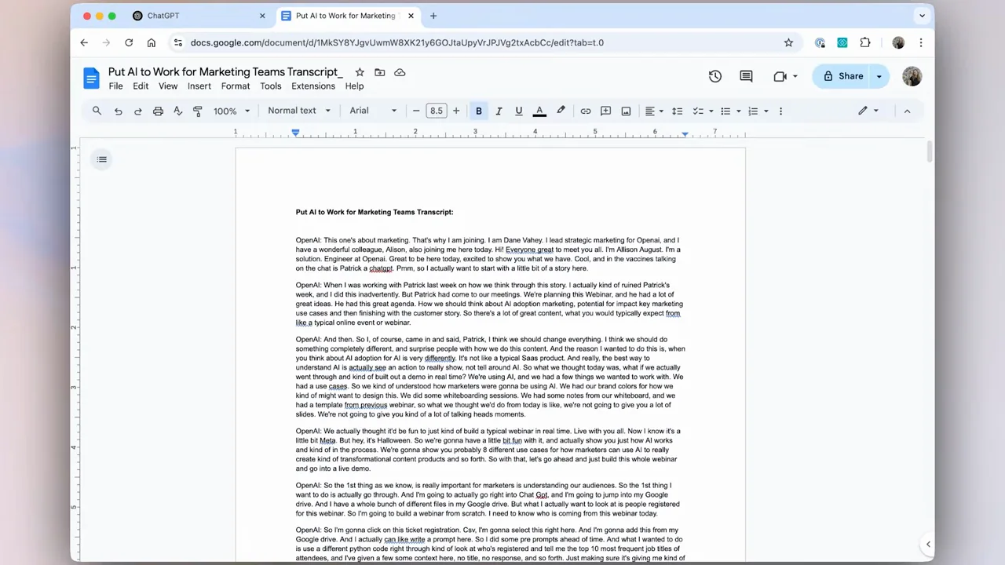The image size is (1005, 565).
Task: Click the search menus magnifier icon
Action: (97, 111)
